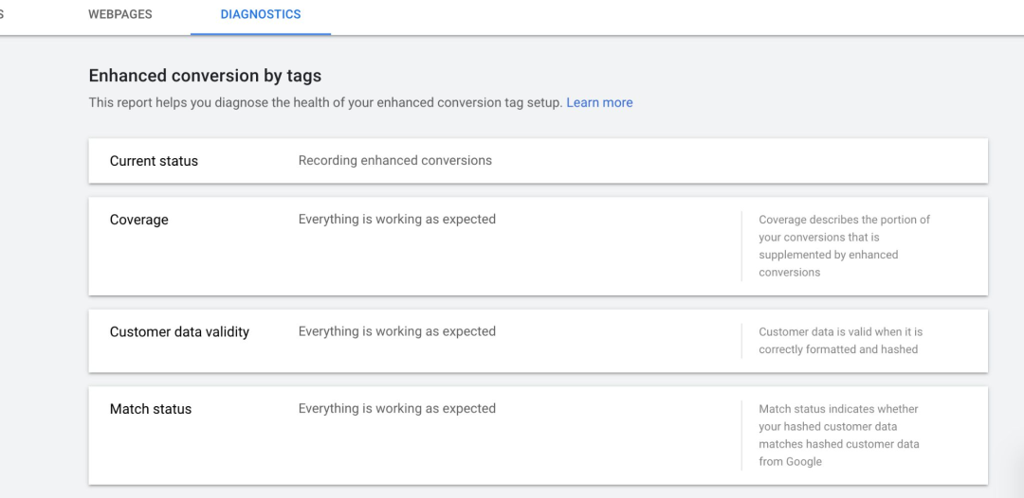Click the Coverage row's working as expected message
Screen dimensions: 1024x498
click(x=397, y=220)
